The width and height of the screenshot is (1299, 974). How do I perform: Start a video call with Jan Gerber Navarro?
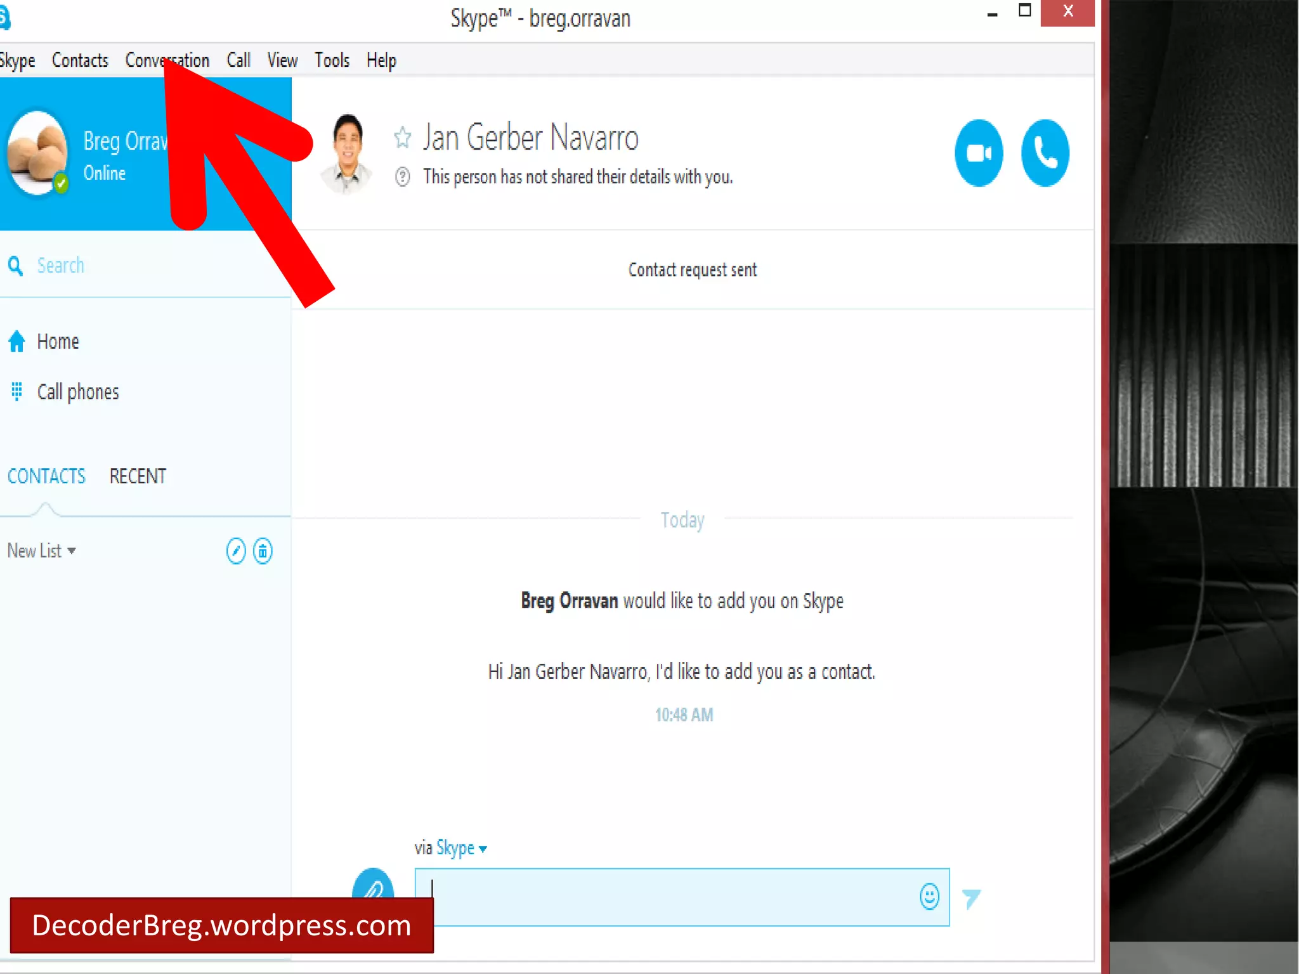[x=978, y=153]
